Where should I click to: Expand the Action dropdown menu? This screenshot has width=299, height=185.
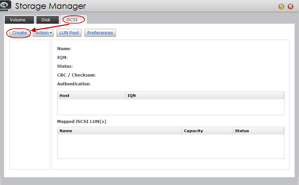[43, 33]
